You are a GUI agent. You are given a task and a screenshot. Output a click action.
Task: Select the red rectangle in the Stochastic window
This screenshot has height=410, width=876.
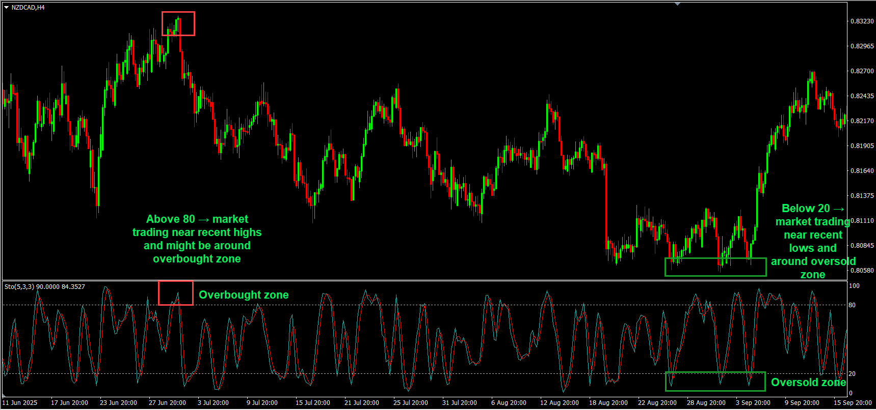tap(175, 282)
